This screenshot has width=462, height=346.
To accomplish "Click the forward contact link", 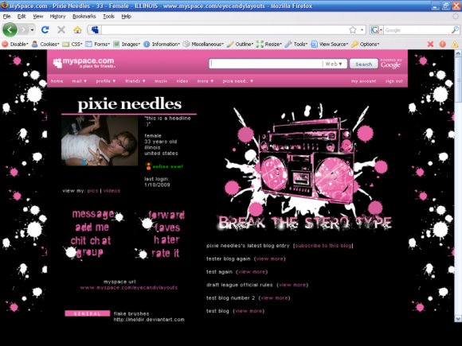I will coord(166,215).
